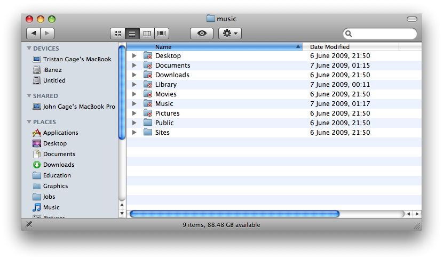Image resolution: width=443 pixels, height=260 pixels.
Task: Switch to icon view mode
Action: pyautogui.click(x=117, y=34)
